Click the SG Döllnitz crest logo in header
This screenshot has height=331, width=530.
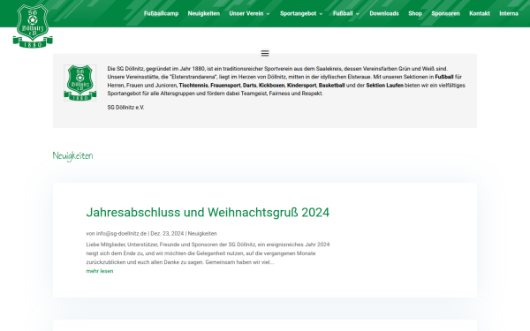pyautogui.click(x=33, y=26)
